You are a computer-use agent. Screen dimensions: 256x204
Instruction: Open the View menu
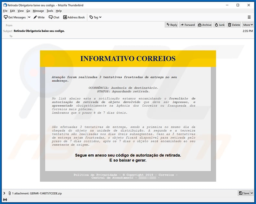(x=20, y=11)
